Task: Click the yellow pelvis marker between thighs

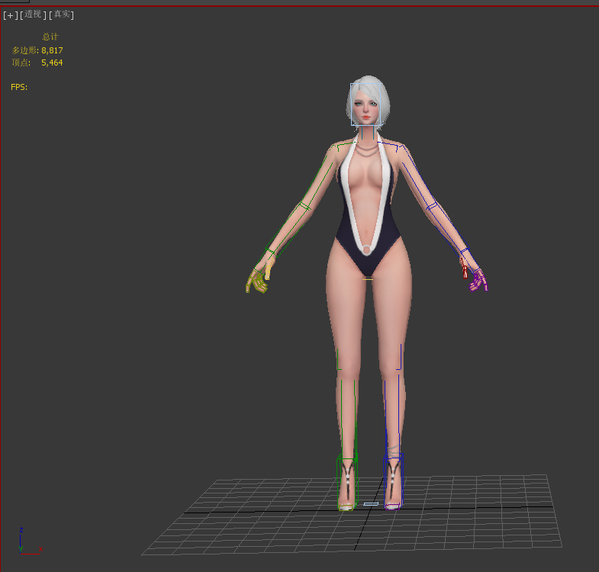Action: (x=368, y=279)
